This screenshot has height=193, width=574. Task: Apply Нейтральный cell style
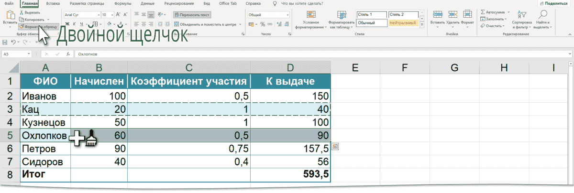coord(403,23)
